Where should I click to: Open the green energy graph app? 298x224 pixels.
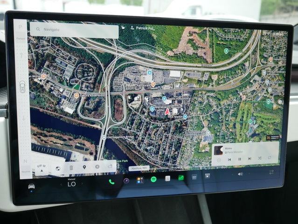click(x=181, y=178)
